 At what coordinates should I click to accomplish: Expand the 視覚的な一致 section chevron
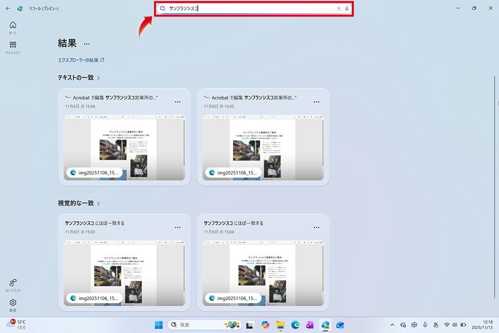[x=98, y=203]
